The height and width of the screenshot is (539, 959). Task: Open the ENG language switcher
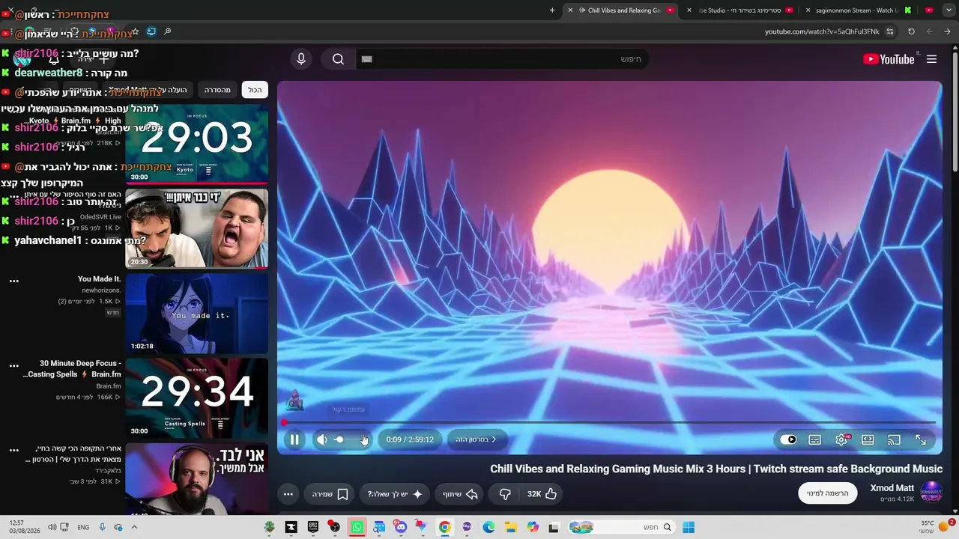pos(83,527)
